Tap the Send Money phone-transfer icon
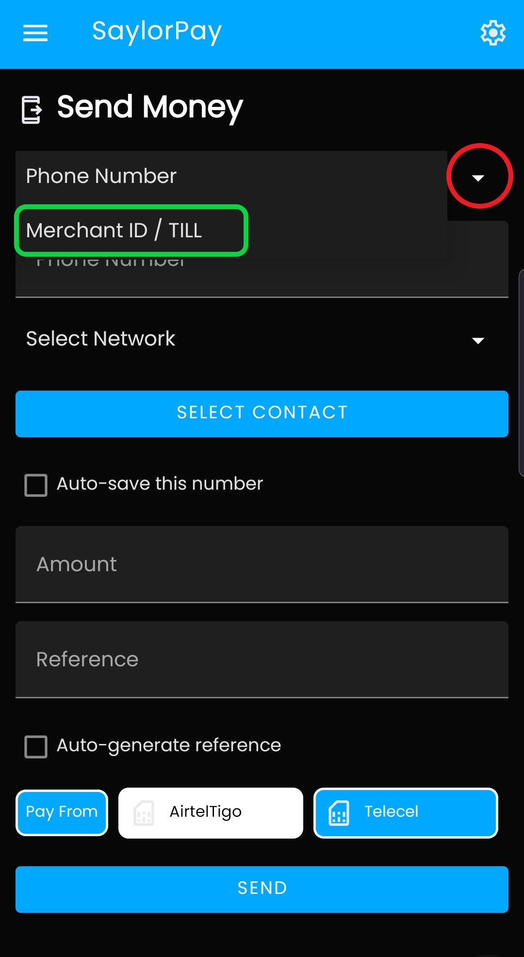The width and height of the screenshot is (524, 957). [x=32, y=110]
